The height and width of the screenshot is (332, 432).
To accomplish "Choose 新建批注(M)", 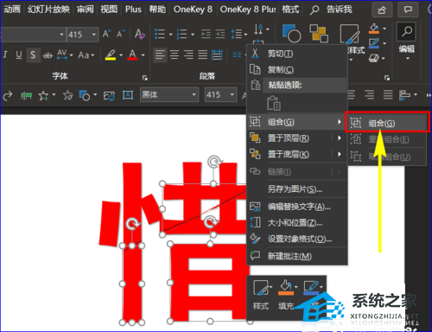I will pos(296,256).
